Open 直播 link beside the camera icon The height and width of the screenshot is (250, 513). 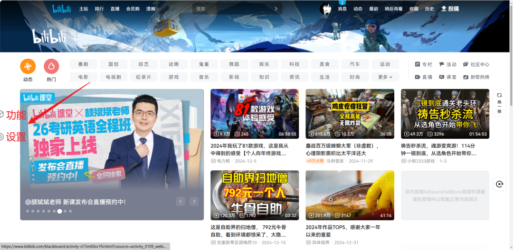click(x=424, y=77)
